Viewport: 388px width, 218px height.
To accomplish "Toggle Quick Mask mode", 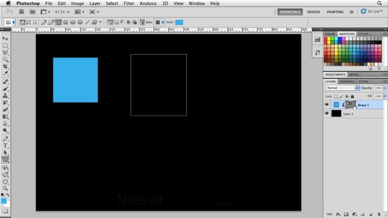I will [5, 211].
